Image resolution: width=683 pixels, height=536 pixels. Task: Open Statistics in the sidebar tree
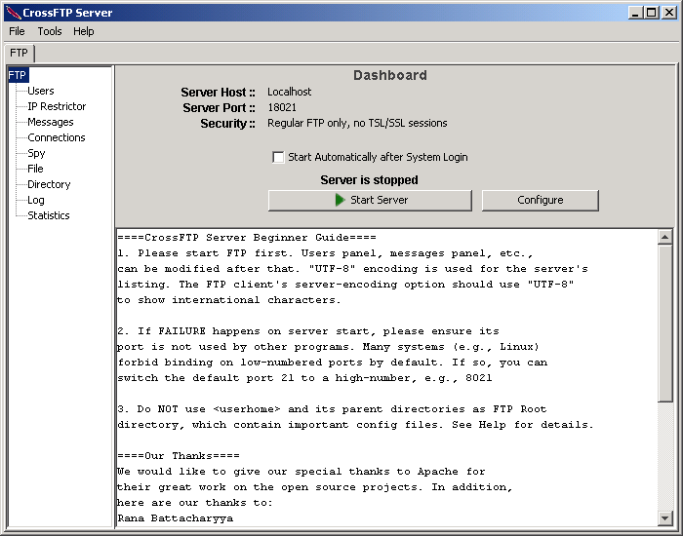pyautogui.click(x=49, y=215)
